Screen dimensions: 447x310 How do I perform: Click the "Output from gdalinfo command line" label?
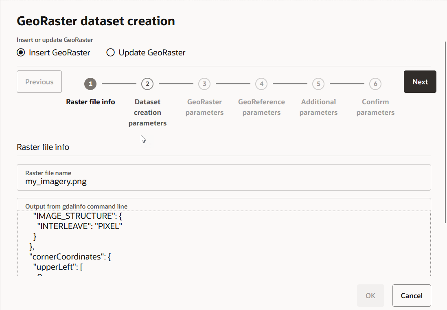(76, 206)
